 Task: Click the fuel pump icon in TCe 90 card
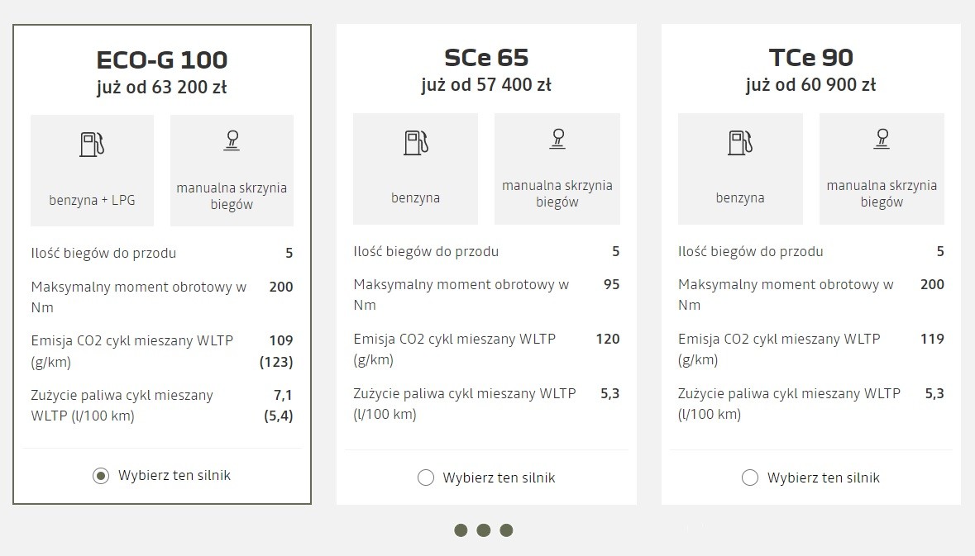coord(740,142)
